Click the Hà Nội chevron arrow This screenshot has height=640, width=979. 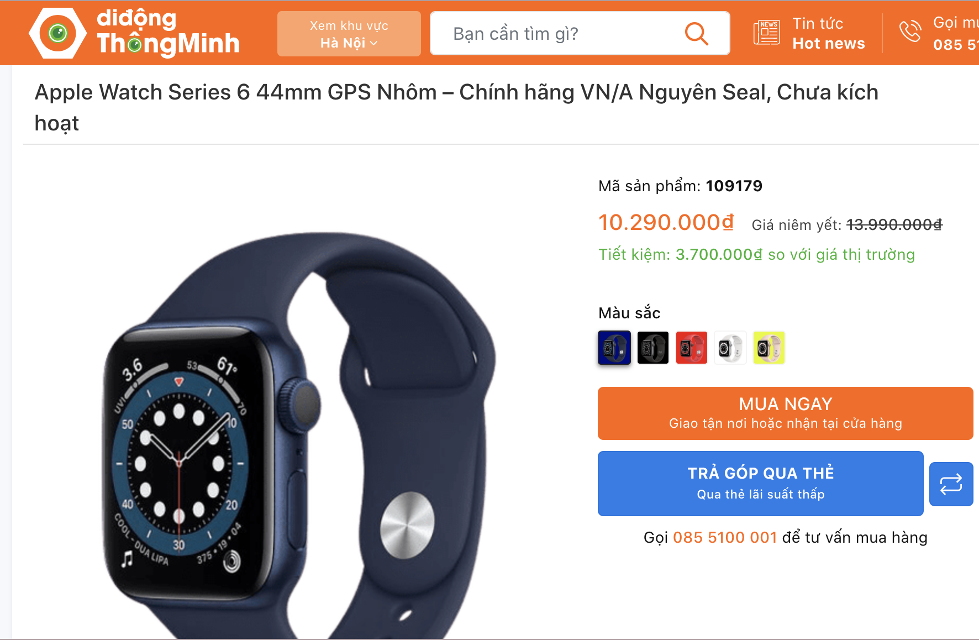pyautogui.click(x=374, y=43)
